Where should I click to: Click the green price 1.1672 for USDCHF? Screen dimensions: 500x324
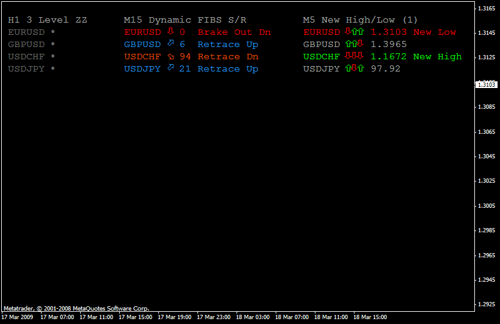389,56
